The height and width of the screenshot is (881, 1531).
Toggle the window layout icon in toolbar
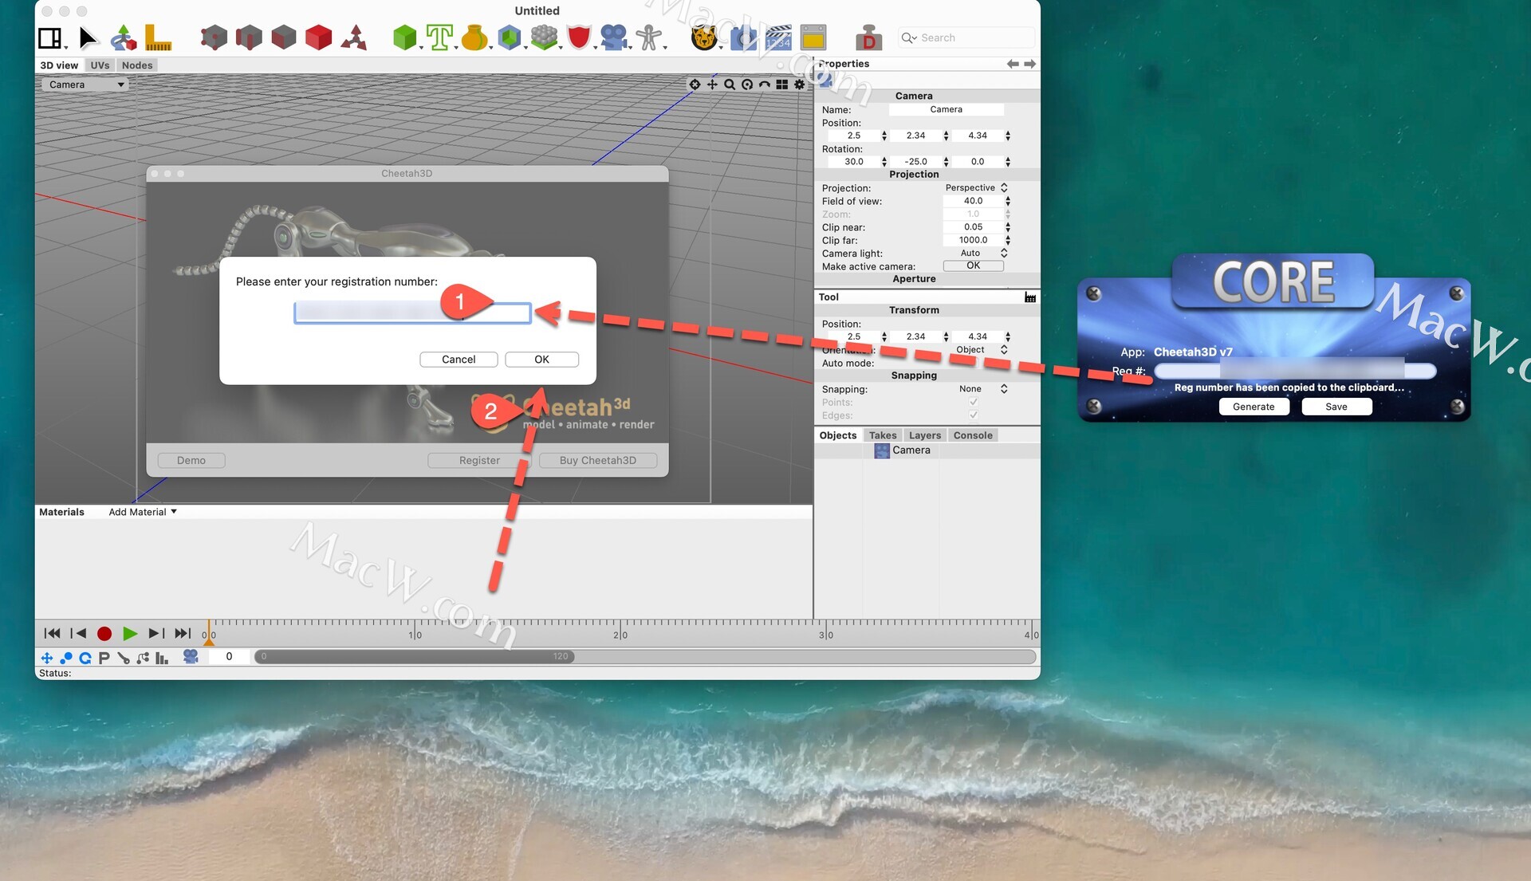[x=50, y=37]
